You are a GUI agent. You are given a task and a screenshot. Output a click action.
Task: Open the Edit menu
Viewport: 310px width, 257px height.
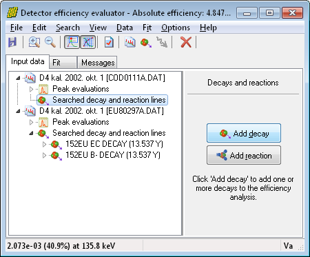pyautogui.click(x=39, y=28)
